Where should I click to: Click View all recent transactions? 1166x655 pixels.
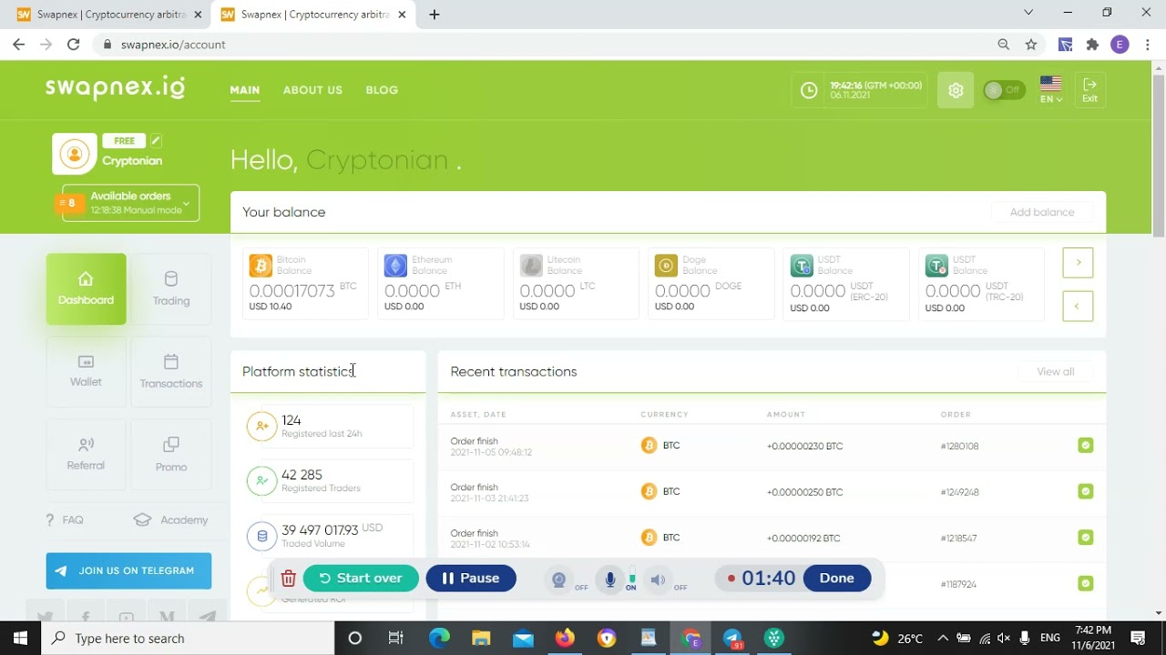coord(1055,371)
